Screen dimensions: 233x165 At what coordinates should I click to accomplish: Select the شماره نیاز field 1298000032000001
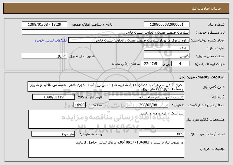pos(166,25)
